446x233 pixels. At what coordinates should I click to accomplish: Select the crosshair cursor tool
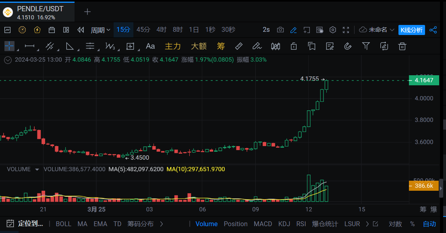[9, 46]
